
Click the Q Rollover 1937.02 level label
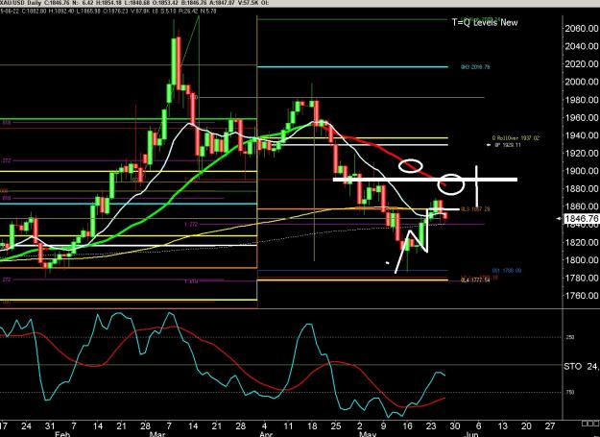(x=516, y=137)
